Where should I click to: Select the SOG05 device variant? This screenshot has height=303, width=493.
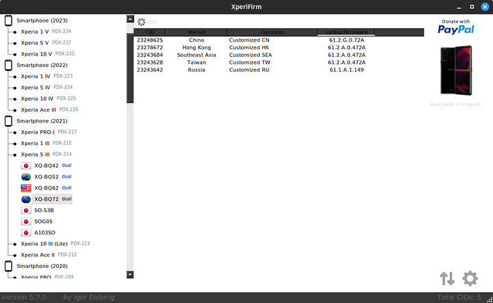(x=44, y=222)
